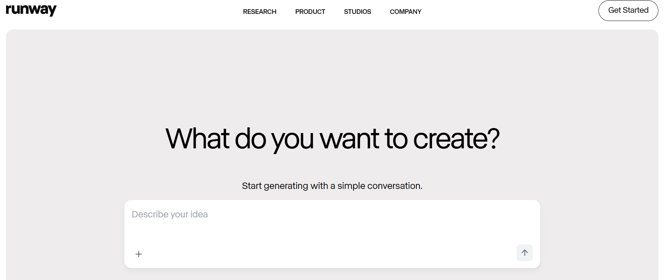Open the RESEARCH navigation menu
This screenshot has height=280, width=668.
[x=260, y=12]
